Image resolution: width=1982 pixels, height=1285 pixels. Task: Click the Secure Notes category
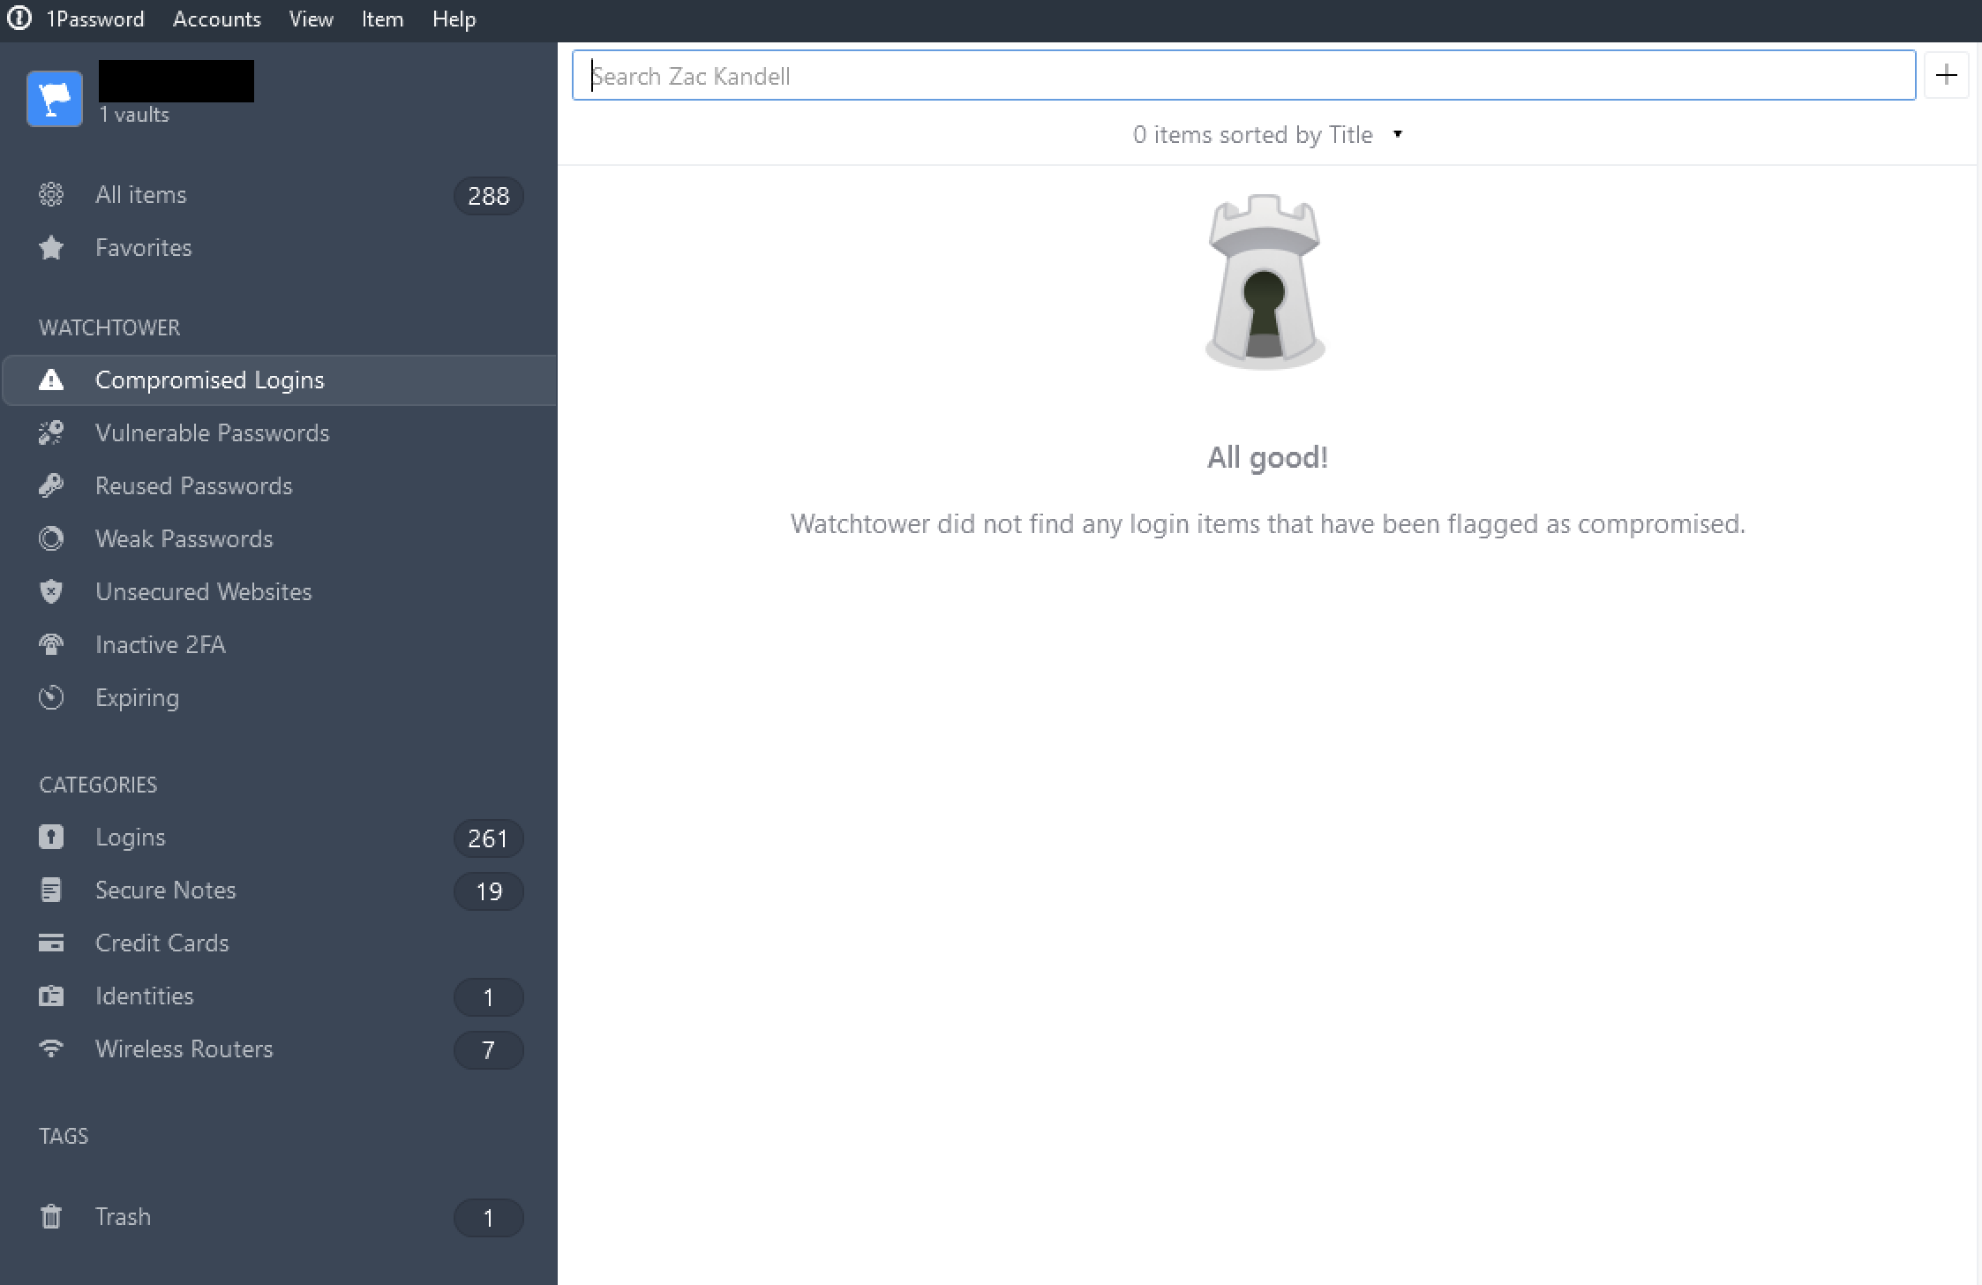[165, 889]
